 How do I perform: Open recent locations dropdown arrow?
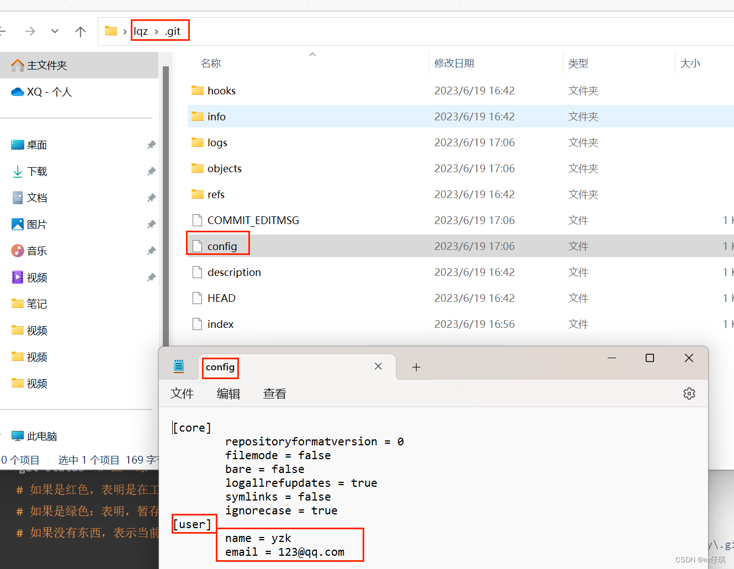[x=55, y=31]
